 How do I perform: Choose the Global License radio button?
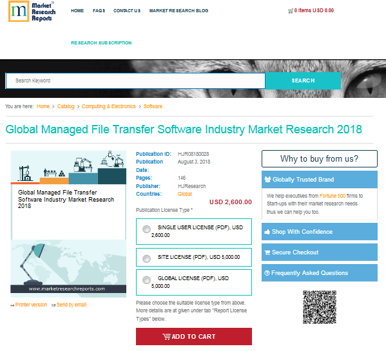[146, 280]
